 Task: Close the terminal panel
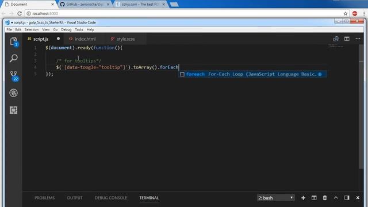pos(358,198)
